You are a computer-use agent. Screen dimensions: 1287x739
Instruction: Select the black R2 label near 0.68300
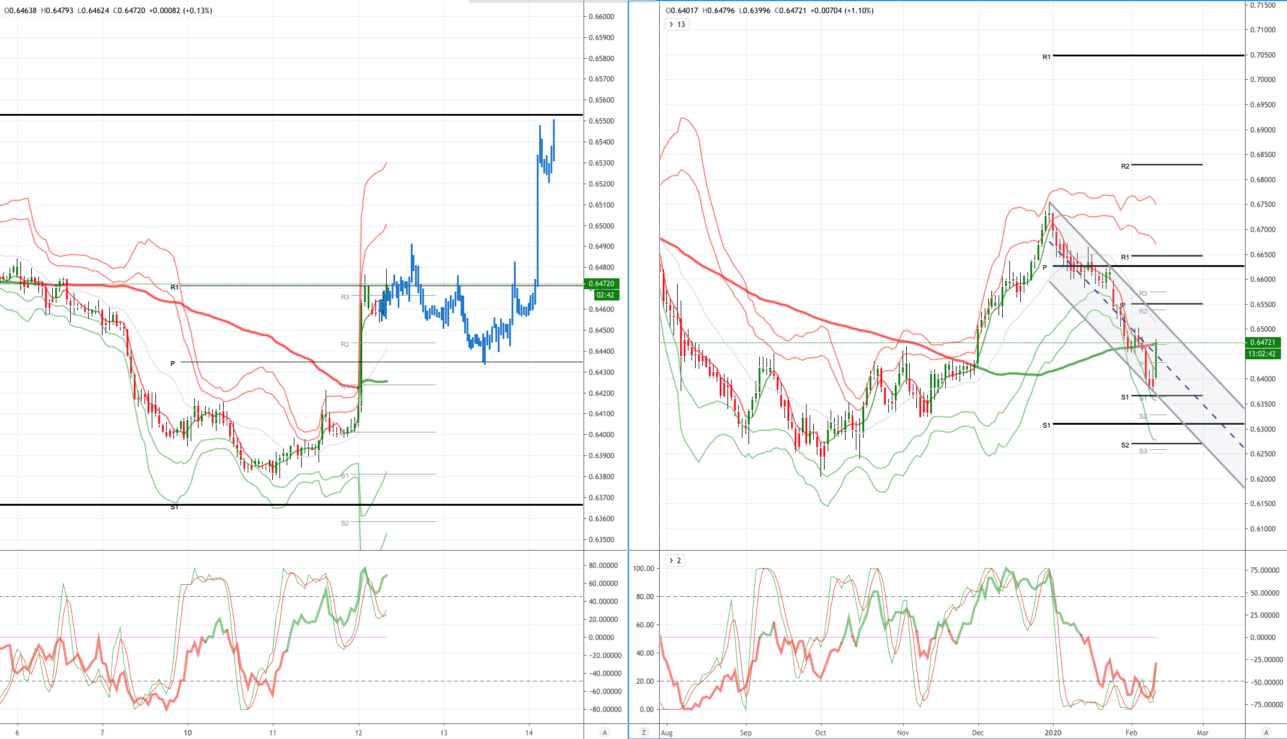click(x=1125, y=166)
